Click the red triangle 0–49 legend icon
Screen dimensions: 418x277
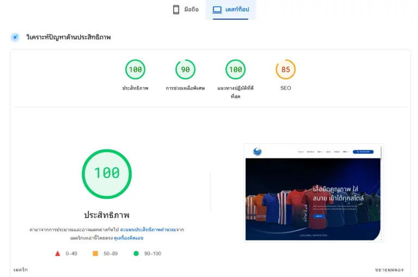pos(58,254)
